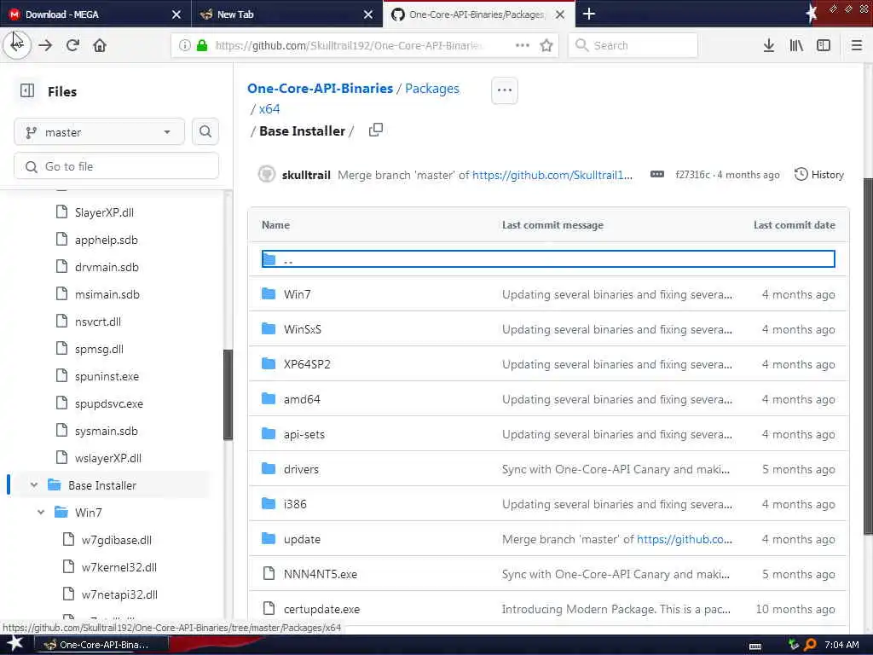873x655 pixels.
Task: Go forward with the forward arrow
Action: click(x=45, y=45)
